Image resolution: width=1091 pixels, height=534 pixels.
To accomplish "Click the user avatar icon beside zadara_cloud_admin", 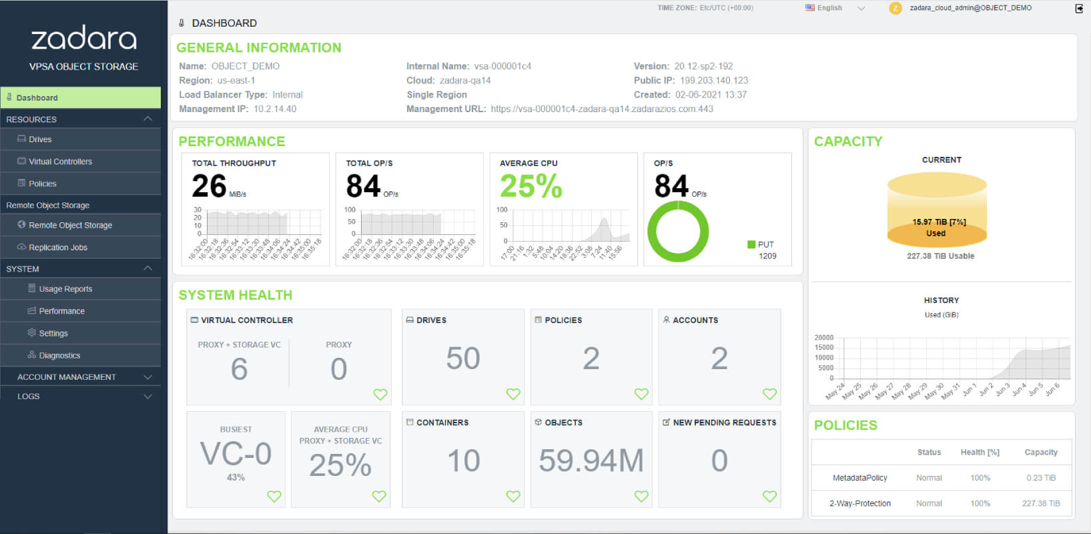I will (895, 8).
